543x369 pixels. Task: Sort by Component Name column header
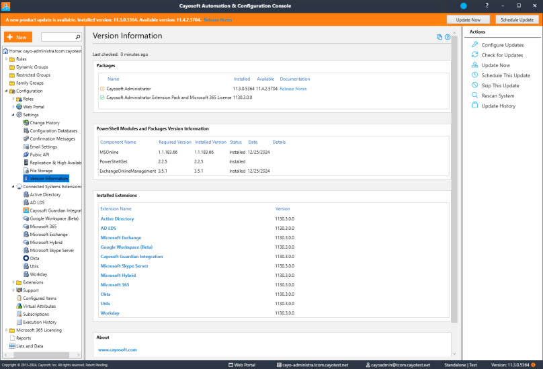(x=118, y=142)
